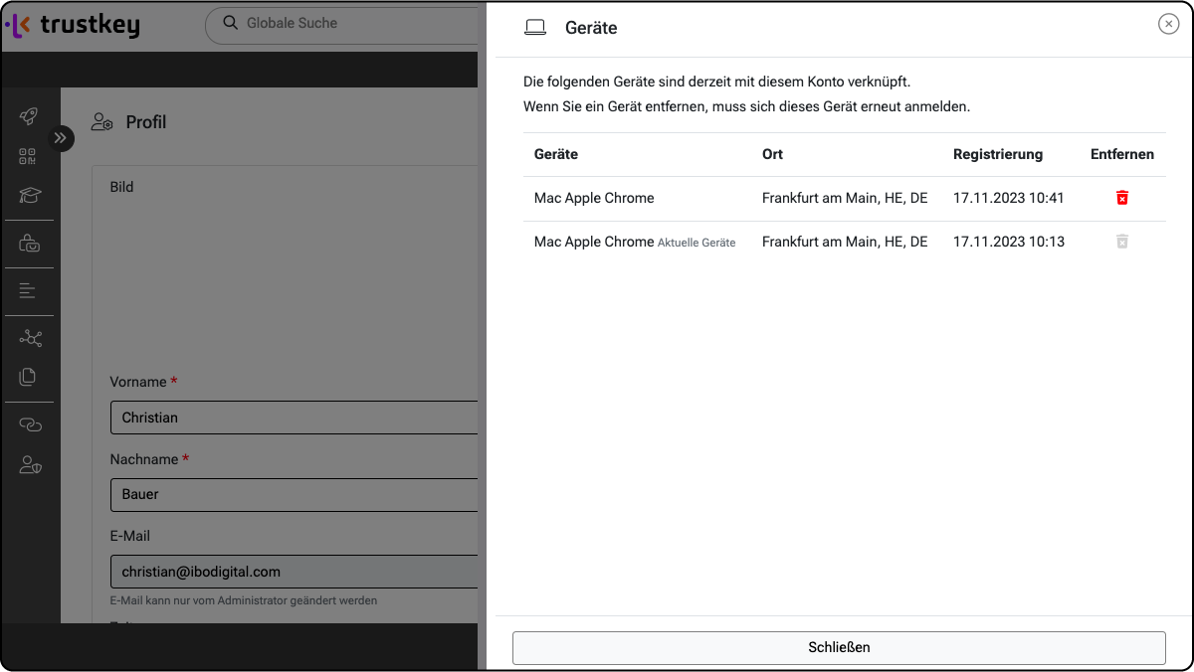Open the QR code icon in the sidebar
Viewport: 1194px width, 672px height.
[28, 156]
